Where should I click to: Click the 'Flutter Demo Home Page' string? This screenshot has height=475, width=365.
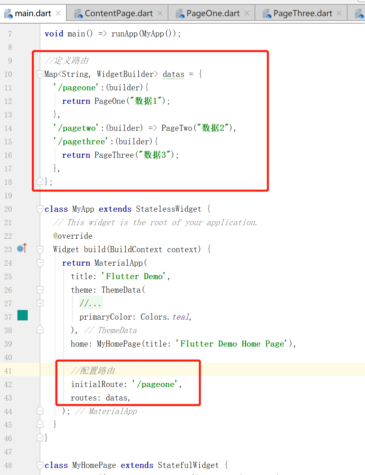pyautogui.click(x=233, y=344)
